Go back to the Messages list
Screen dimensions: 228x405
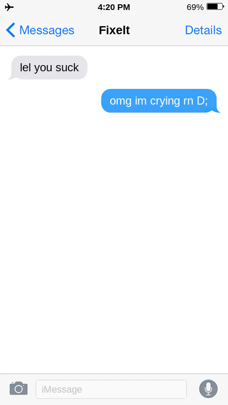point(40,30)
